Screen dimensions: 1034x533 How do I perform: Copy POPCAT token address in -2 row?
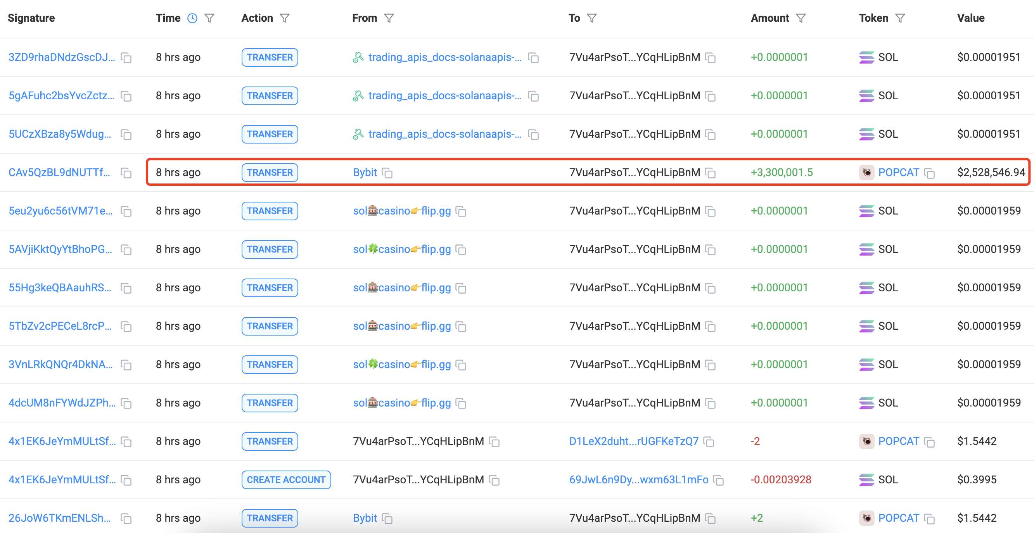point(929,442)
